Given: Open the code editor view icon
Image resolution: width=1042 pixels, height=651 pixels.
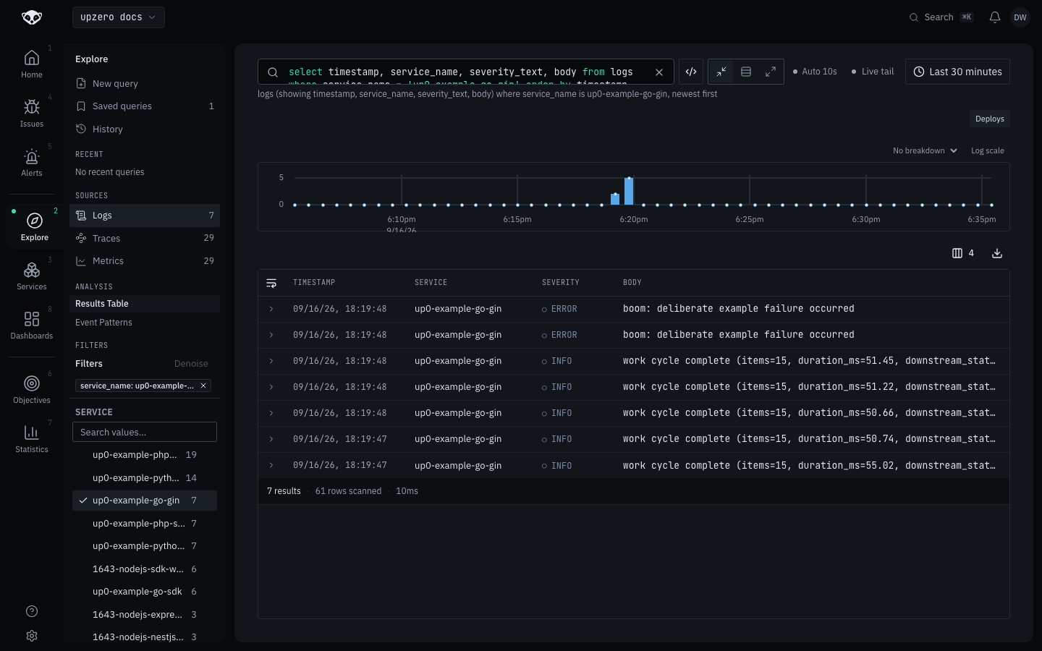Looking at the screenshot, I should click(691, 72).
